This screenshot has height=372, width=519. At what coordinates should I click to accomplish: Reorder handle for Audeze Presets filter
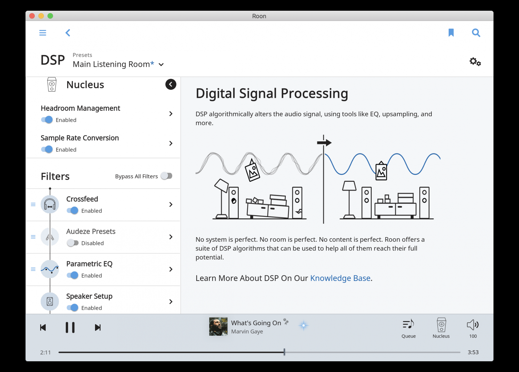(x=33, y=237)
